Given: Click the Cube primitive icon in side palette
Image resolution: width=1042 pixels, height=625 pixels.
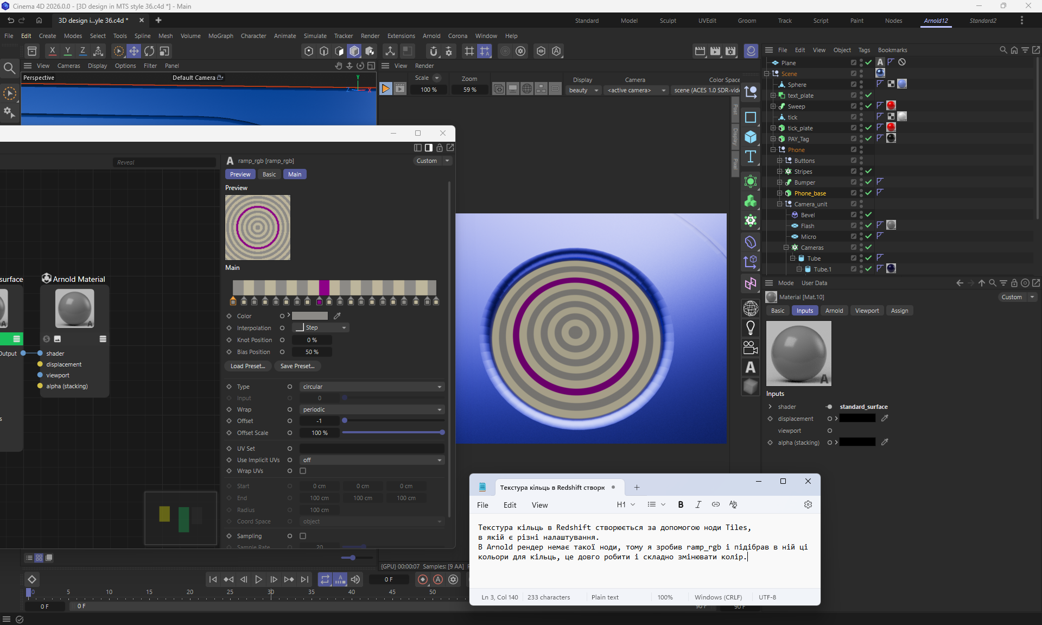Looking at the screenshot, I should click(x=751, y=137).
